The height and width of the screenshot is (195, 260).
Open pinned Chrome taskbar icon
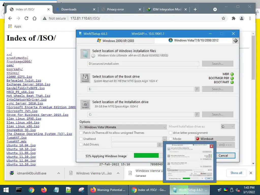[x=31, y=190]
